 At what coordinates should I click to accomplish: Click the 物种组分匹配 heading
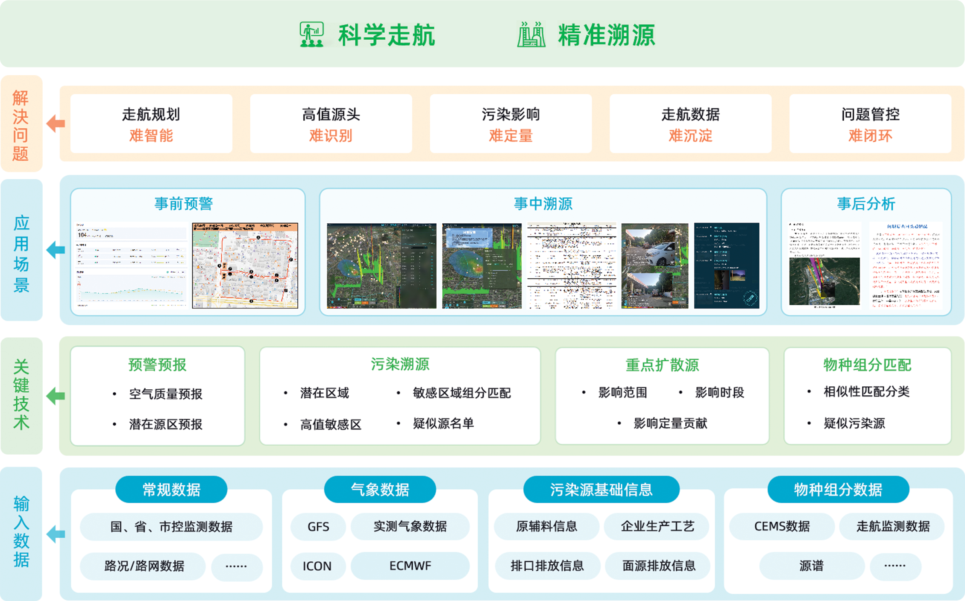(868, 365)
